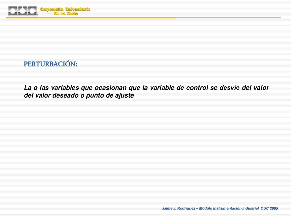Click the 'Corporación Universitaria De La Costa' title
This screenshot has height=218, width=291.
[x=65, y=11]
